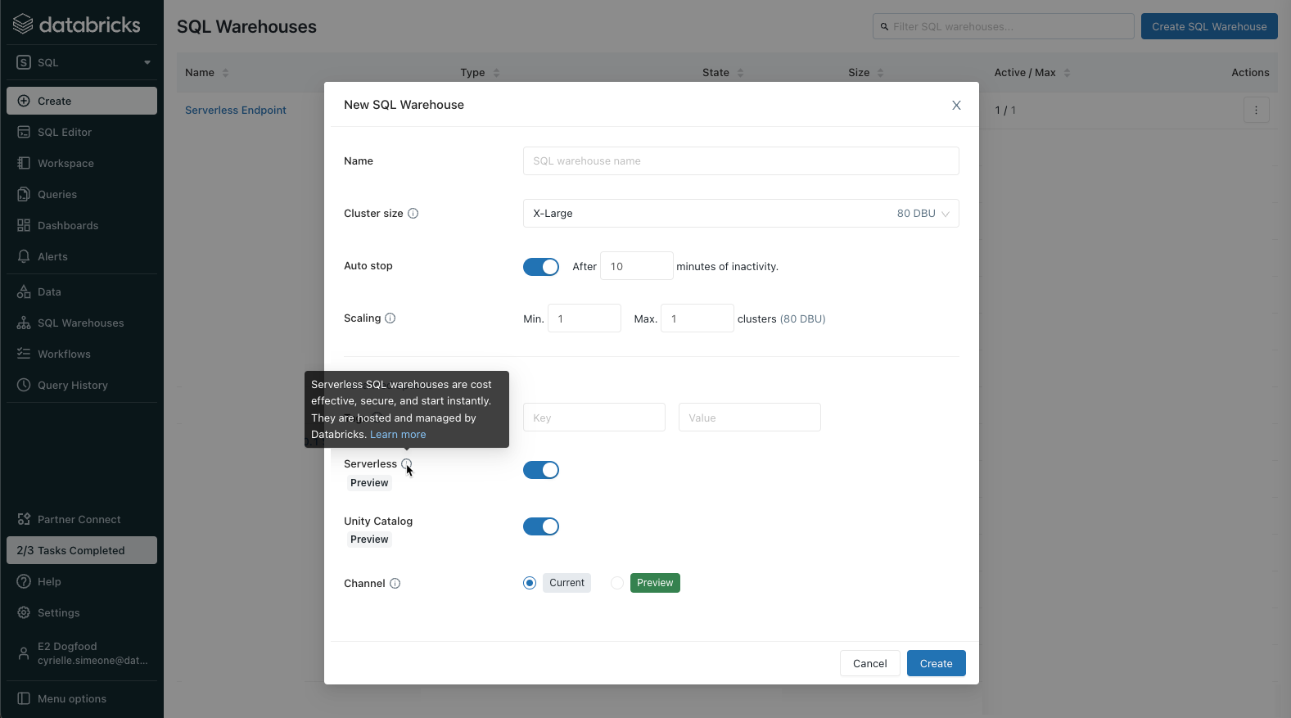1291x718 pixels.
Task: Turn off the Unity Catalog toggle
Action: (x=541, y=526)
